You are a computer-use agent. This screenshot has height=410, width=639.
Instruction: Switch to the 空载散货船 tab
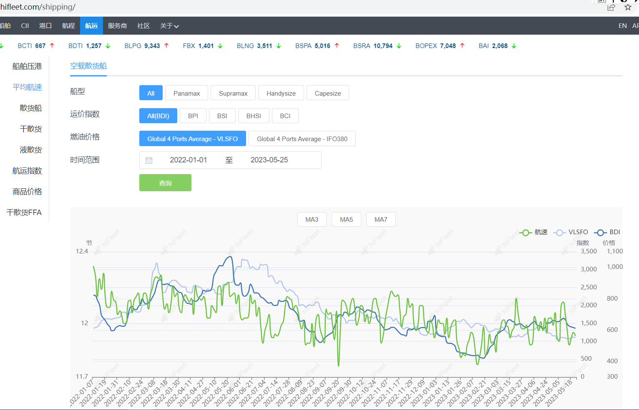pos(88,66)
